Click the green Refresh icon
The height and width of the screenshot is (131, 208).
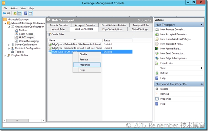(x=157, y=73)
